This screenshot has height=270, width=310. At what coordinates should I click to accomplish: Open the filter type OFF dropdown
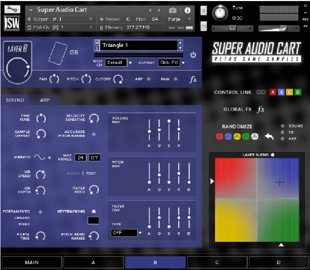[140, 233]
